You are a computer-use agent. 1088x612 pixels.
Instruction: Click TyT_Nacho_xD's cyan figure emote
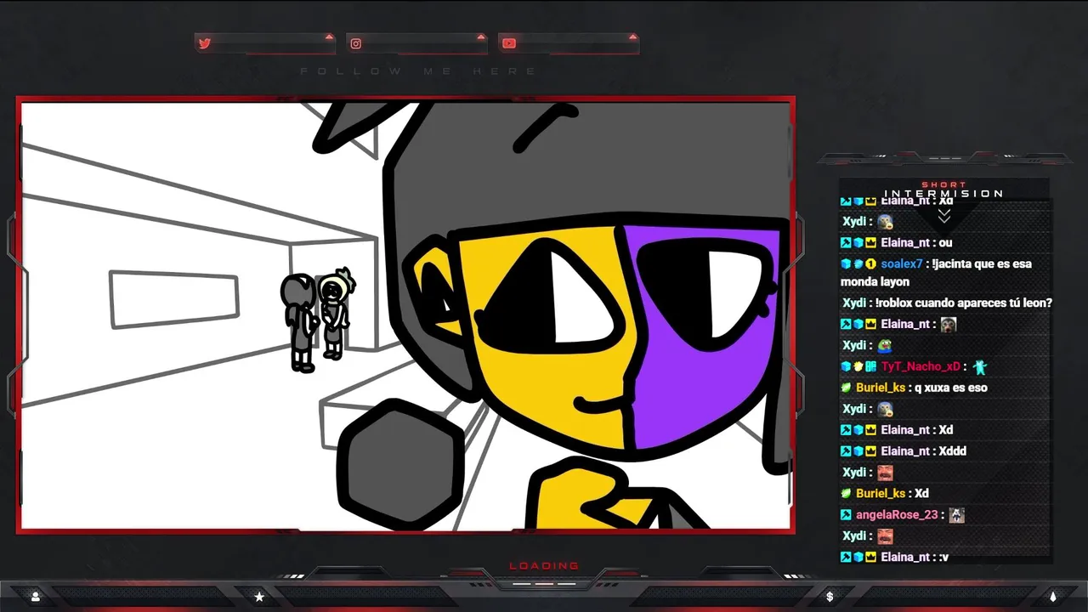tap(980, 366)
